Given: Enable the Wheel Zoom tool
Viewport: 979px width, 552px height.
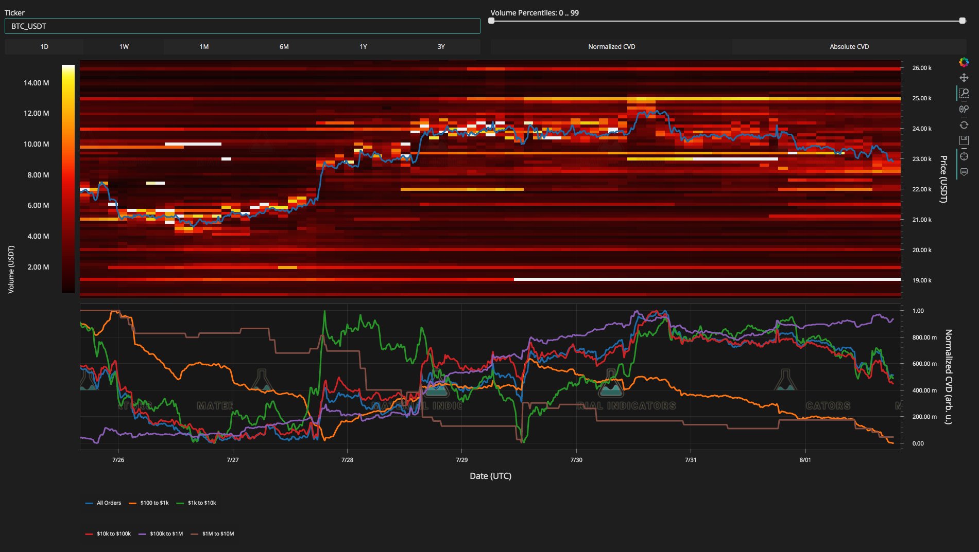Looking at the screenshot, I should pos(964,109).
